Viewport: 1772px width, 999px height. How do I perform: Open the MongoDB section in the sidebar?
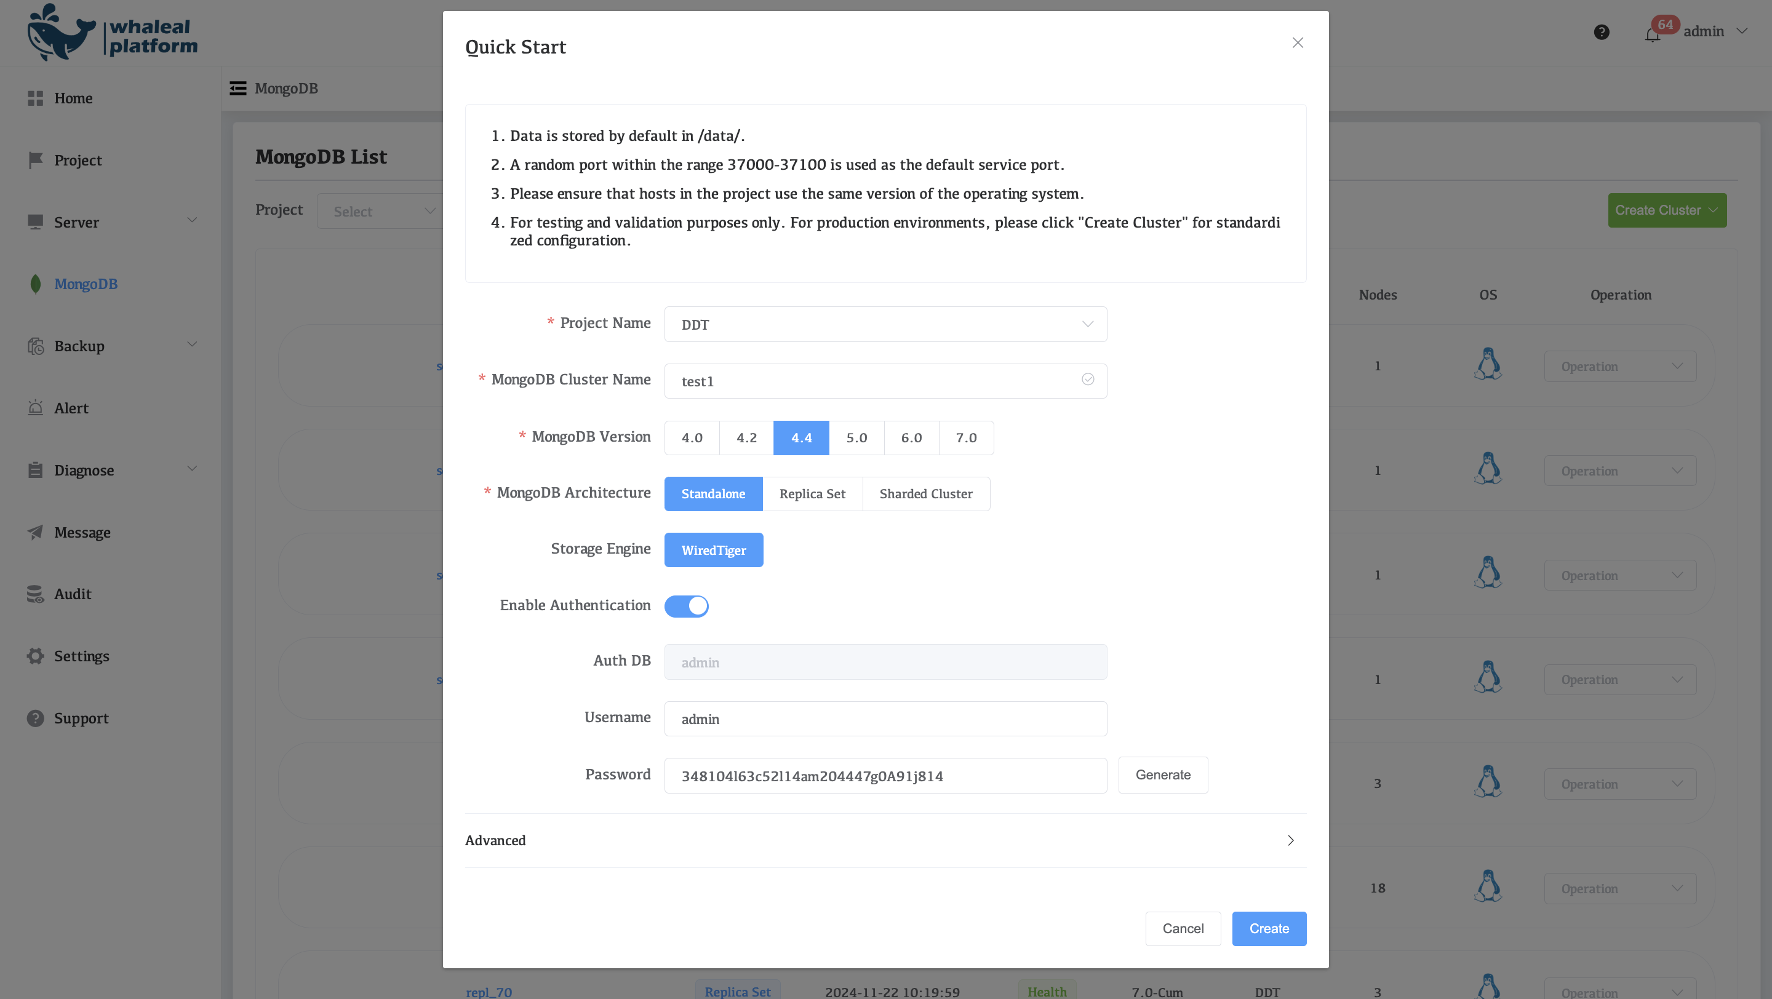pyautogui.click(x=86, y=284)
